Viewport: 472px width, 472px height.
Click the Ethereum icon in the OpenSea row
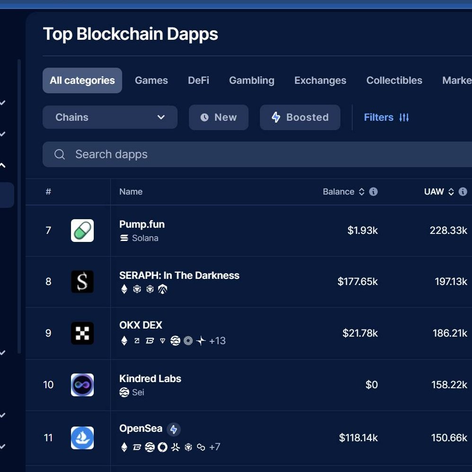(x=124, y=447)
